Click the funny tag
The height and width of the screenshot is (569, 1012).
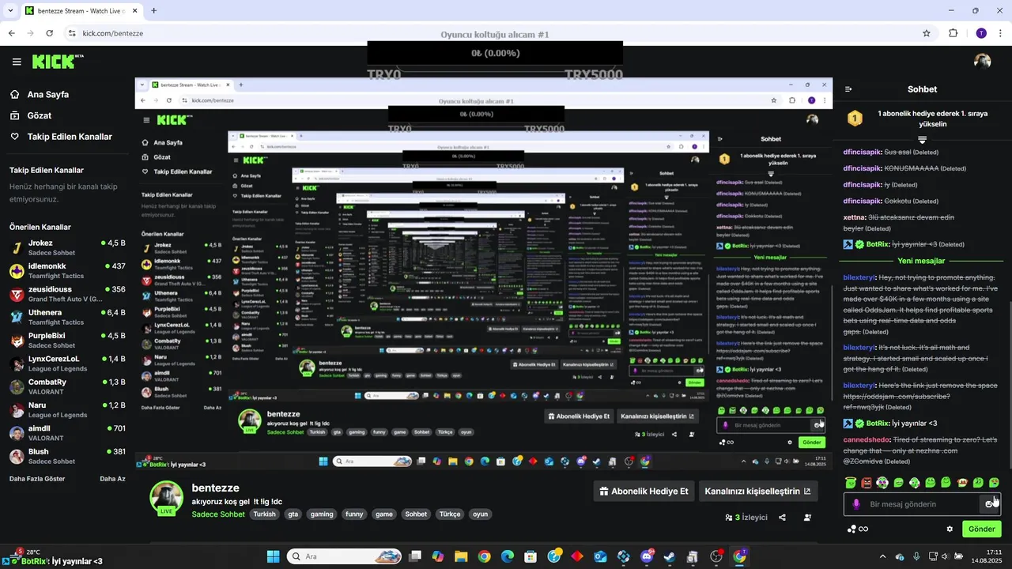point(354,514)
